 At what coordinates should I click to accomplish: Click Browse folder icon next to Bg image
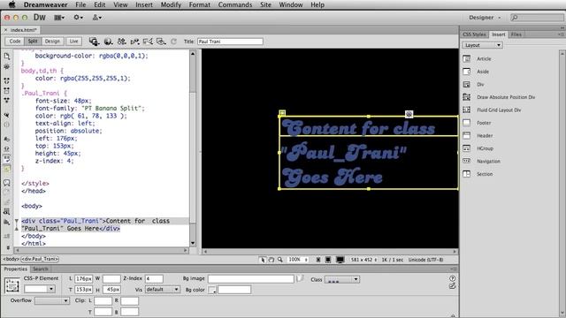(300, 278)
